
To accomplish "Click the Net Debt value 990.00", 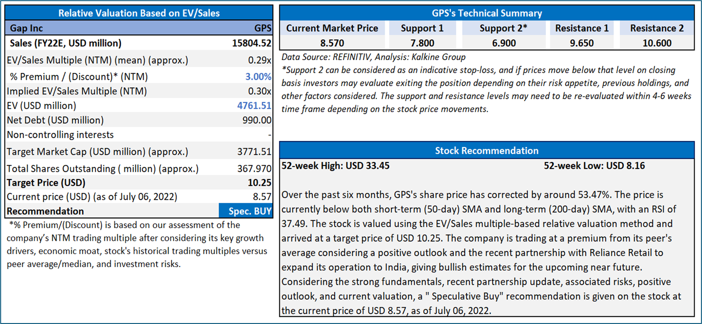I will [x=256, y=120].
